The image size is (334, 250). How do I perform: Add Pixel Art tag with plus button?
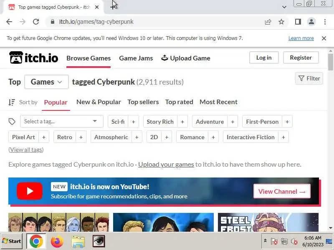point(44,137)
